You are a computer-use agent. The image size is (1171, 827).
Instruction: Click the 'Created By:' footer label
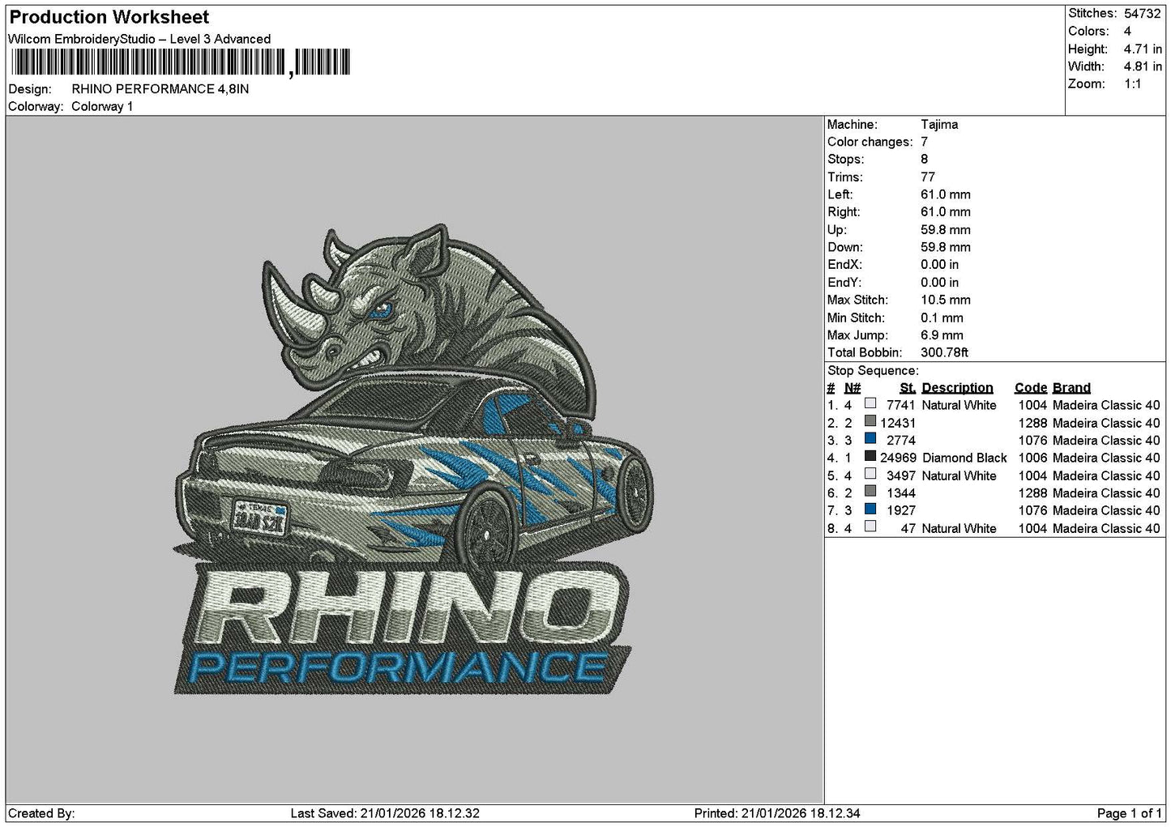41,813
